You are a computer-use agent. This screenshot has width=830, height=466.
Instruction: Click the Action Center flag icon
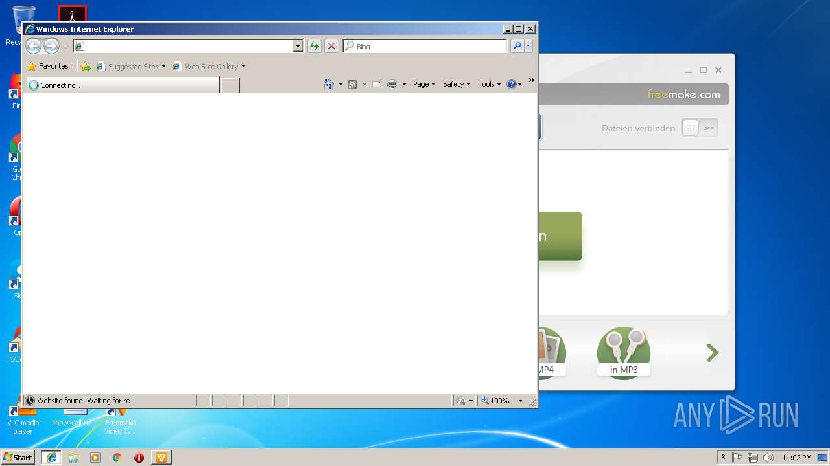tap(737, 458)
